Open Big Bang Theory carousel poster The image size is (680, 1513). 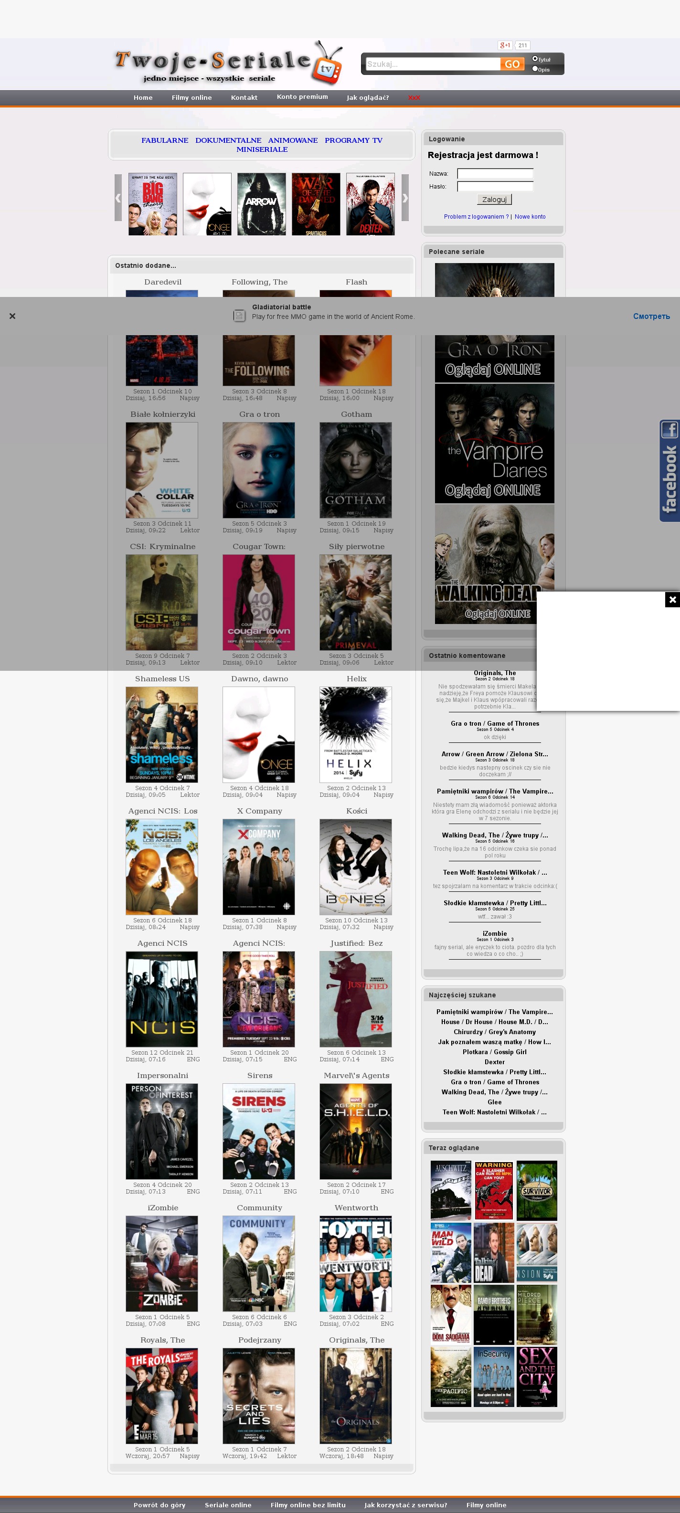(x=153, y=204)
